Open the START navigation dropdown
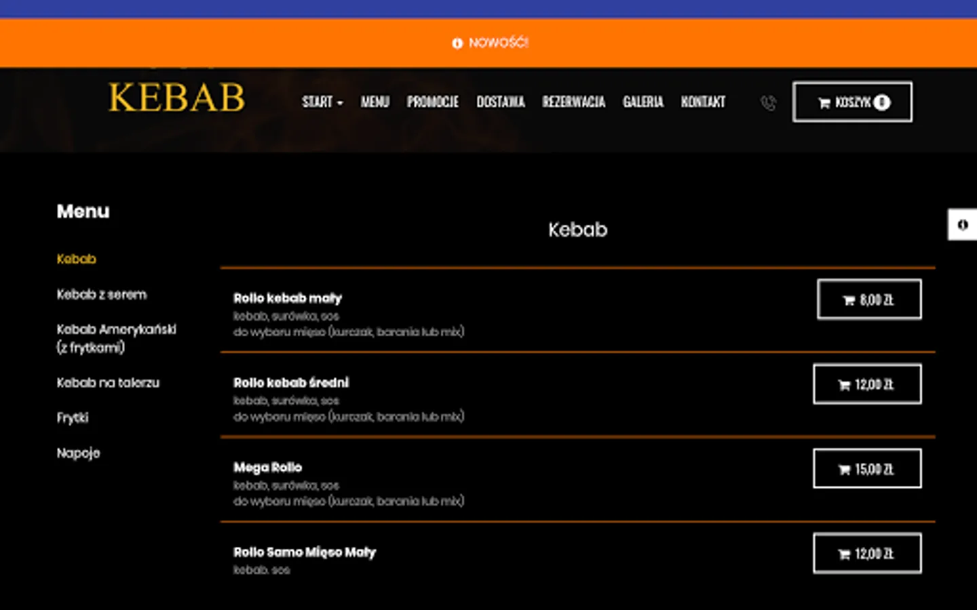Screen dimensions: 977x610 322,102
